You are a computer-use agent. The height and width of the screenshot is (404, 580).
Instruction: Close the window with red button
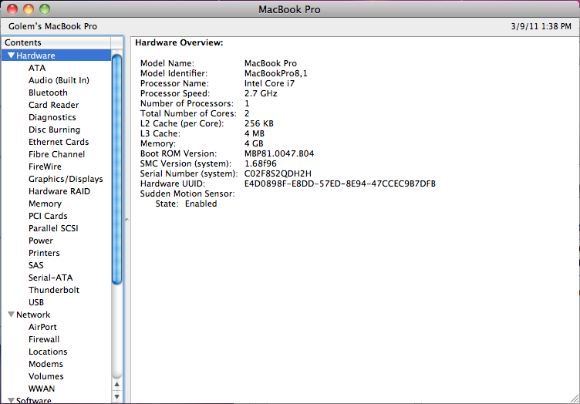pyautogui.click(x=12, y=9)
